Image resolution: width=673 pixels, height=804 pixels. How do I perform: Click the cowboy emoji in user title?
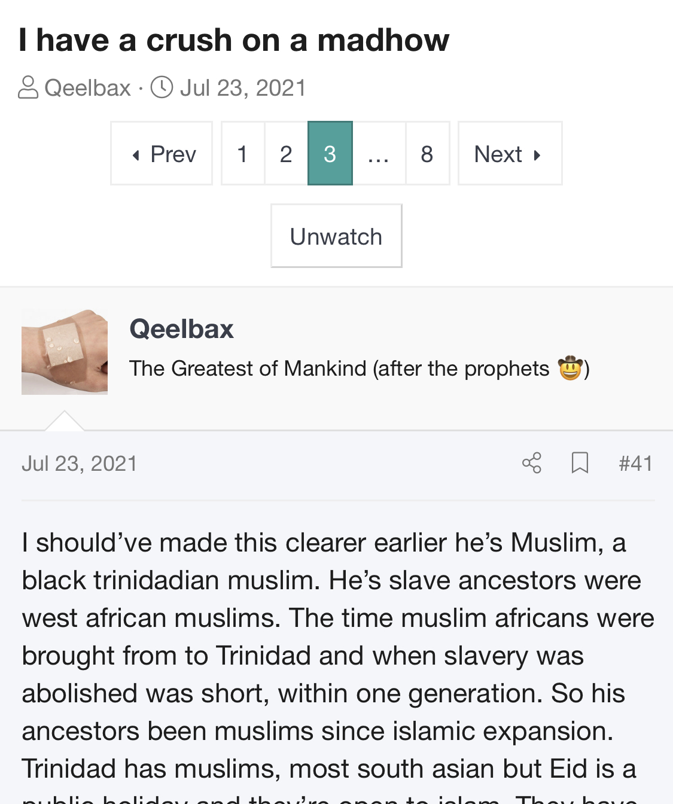[x=570, y=368]
